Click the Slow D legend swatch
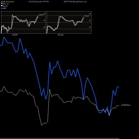 (x=2, y=4)
